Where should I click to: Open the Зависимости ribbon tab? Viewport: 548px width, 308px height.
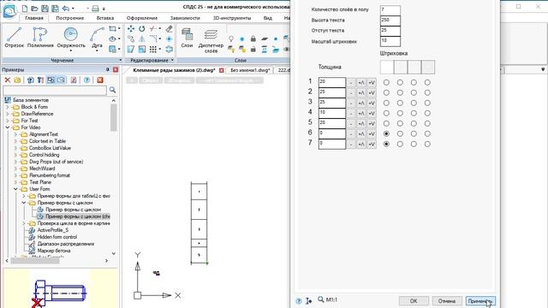(185, 18)
